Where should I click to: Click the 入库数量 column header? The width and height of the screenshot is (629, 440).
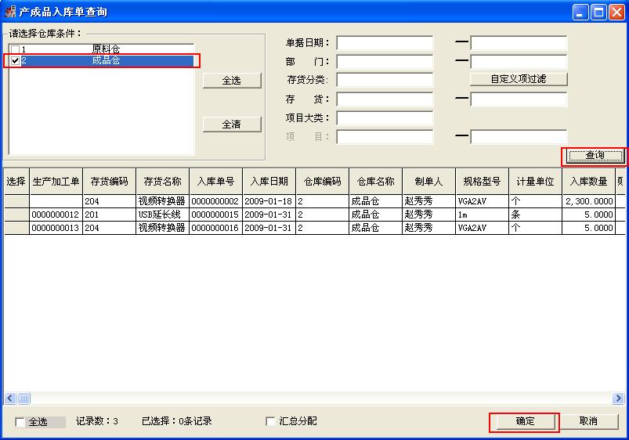[589, 182]
